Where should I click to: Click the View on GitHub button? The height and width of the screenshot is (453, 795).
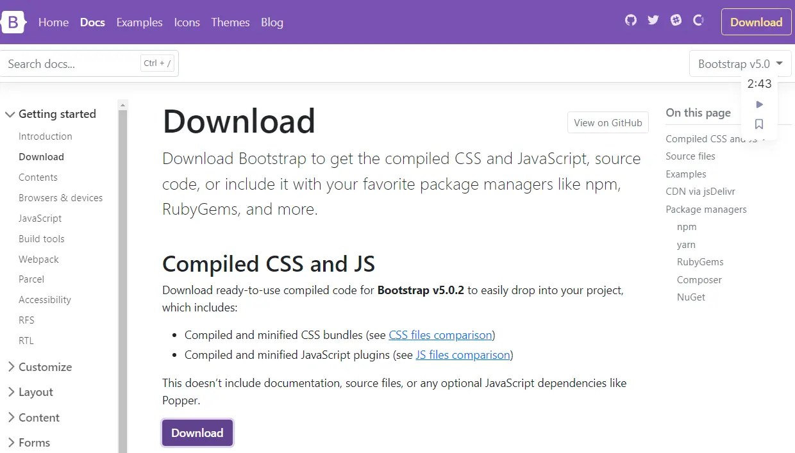[607, 122]
